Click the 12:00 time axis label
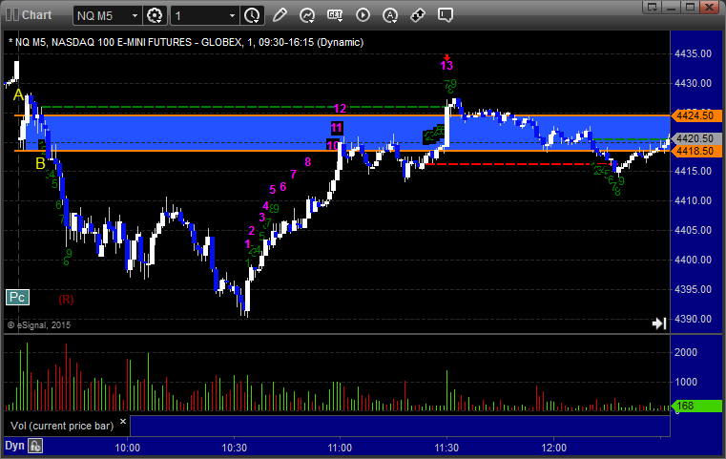 553,448
